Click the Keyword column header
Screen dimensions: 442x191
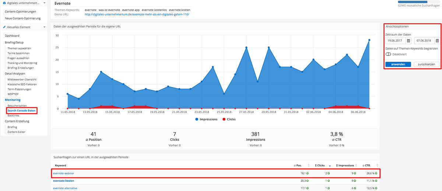(60, 166)
